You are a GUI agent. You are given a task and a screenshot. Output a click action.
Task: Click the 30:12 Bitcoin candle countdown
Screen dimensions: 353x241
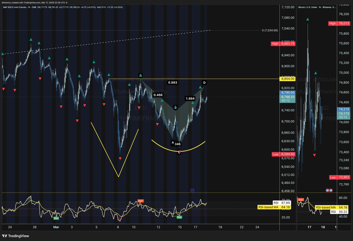tap(343, 117)
